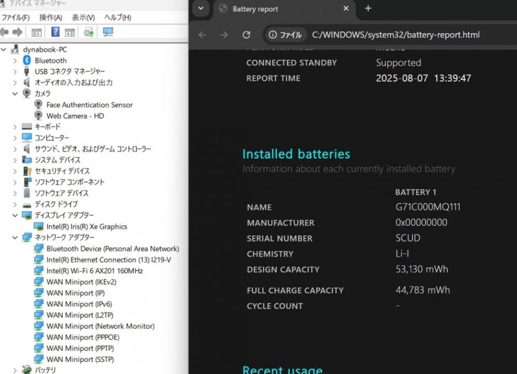Image resolution: width=517 pixels, height=374 pixels.
Task: Collapse the ディスプレイ アダプター category
Action: 15,215
